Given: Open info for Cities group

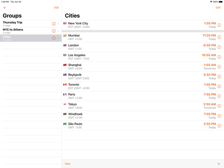Looking at the screenshot, I should (54, 38).
